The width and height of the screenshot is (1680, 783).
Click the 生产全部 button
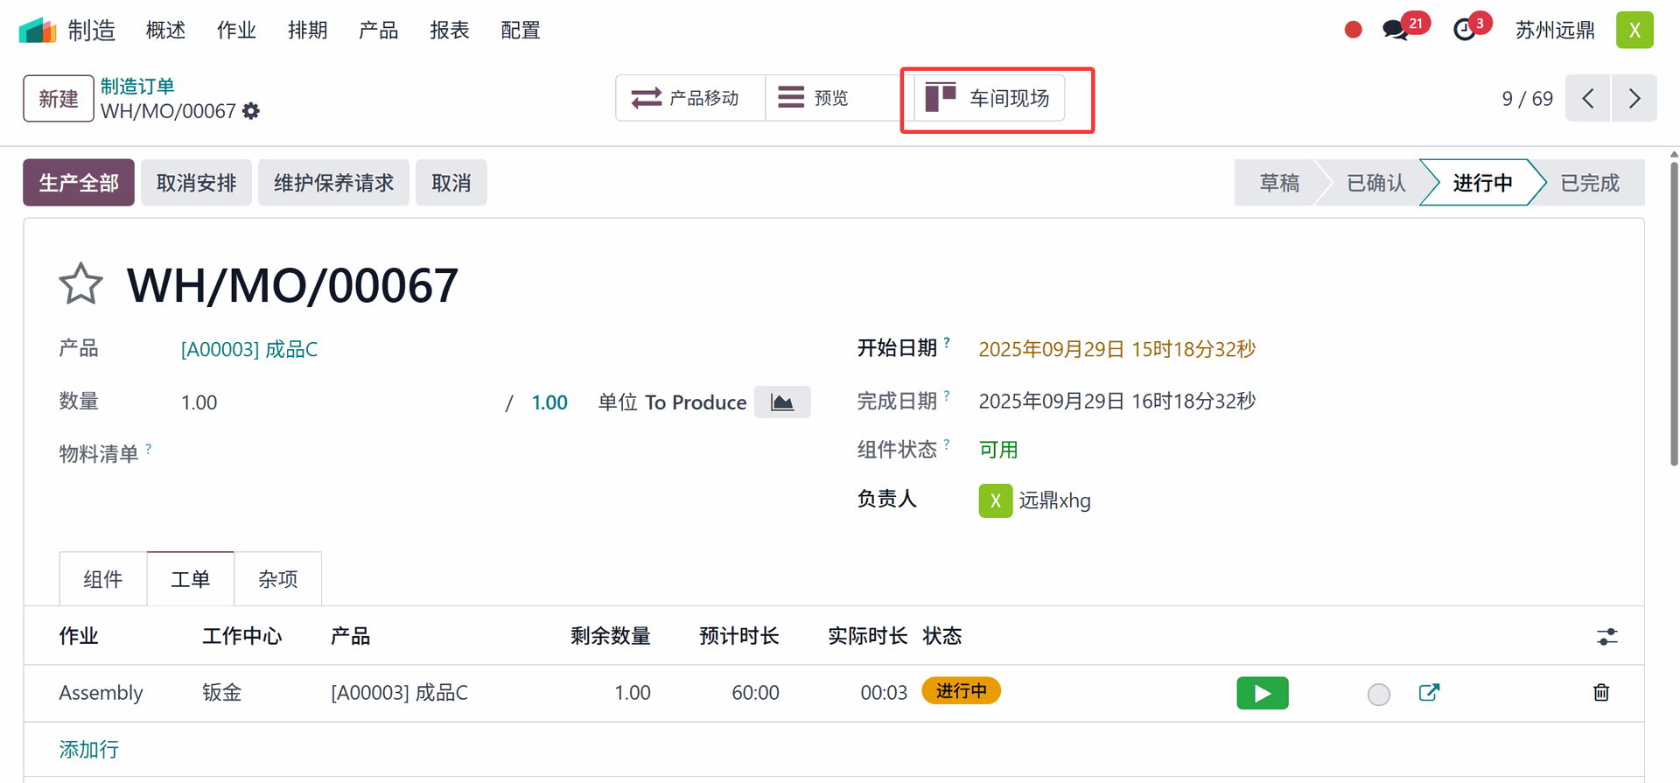coord(79,183)
